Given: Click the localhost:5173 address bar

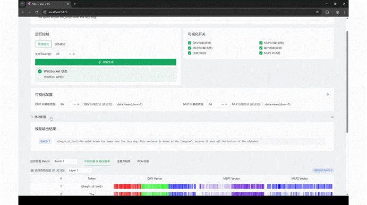Looking at the screenshot, I should [178, 12].
